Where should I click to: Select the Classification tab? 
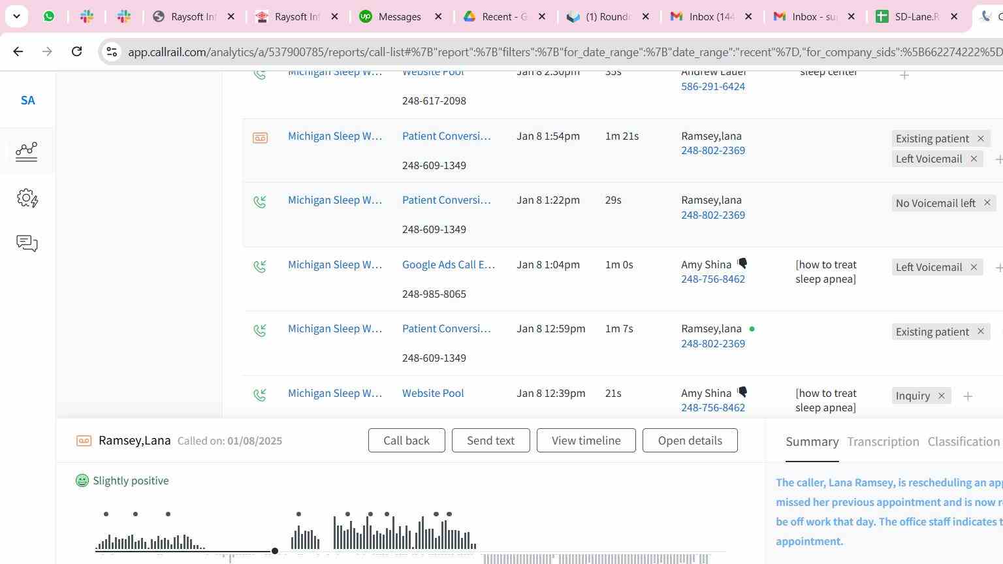[x=964, y=442]
